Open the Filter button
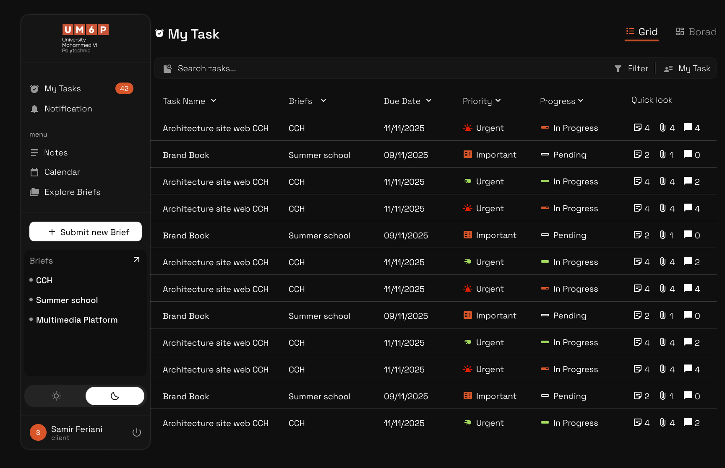Viewport: 725px width, 468px height. tap(631, 68)
